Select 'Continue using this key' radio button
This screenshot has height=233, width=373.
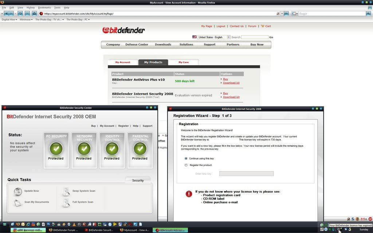point(186,158)
